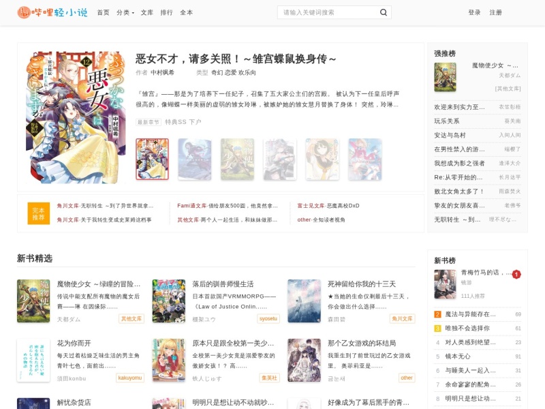Open 解忧杂货店 title

pyautogui.click(x=74, y=402)
